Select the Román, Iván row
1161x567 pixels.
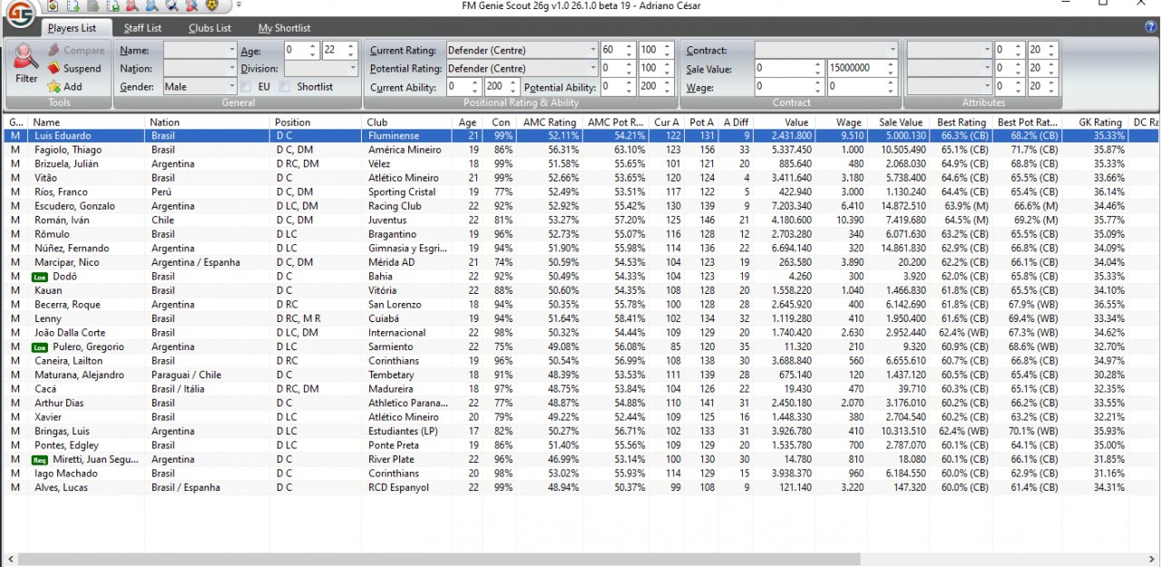coord(580,220)
